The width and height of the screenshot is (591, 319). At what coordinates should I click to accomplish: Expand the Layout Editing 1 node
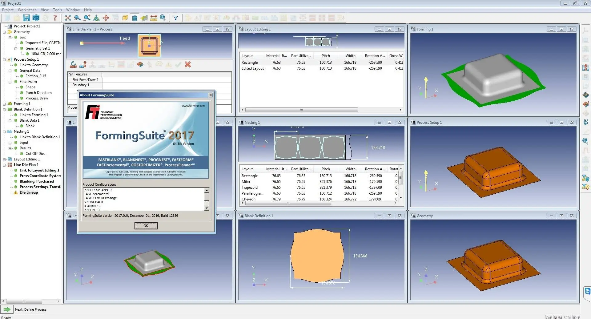4,159
